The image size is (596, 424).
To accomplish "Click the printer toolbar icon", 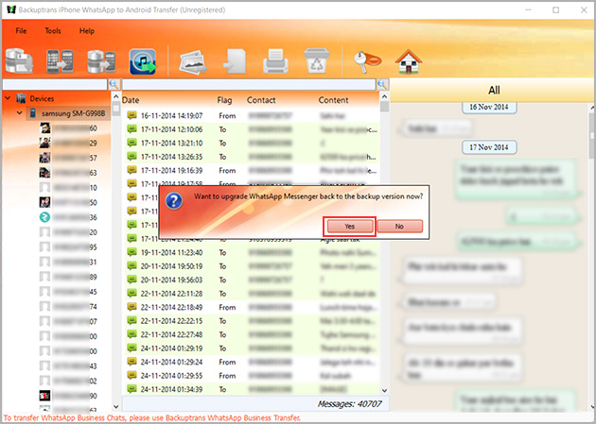I will 275,61.
